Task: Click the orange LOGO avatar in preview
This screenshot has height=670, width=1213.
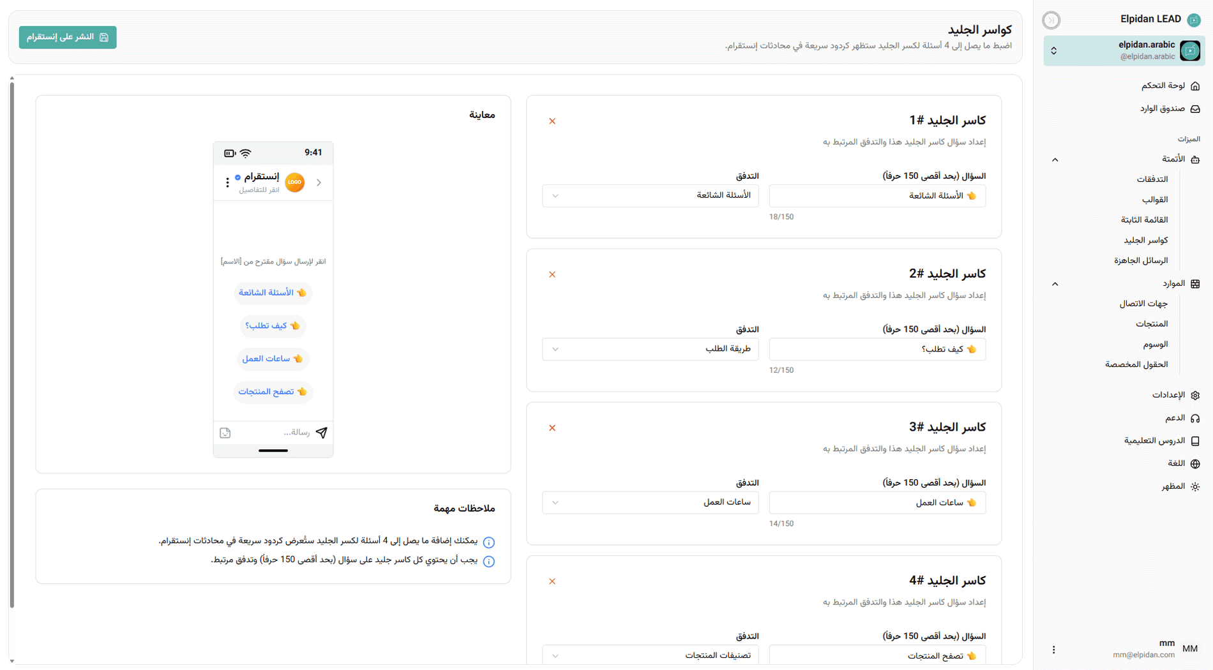Action: point(294,182)
